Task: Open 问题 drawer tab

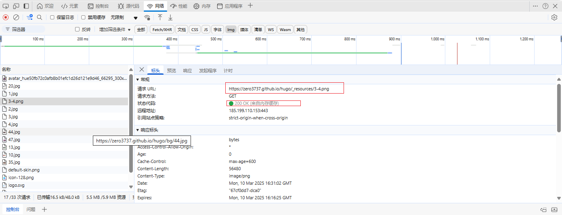Action: pyautogui.click(x=31, y=209)
